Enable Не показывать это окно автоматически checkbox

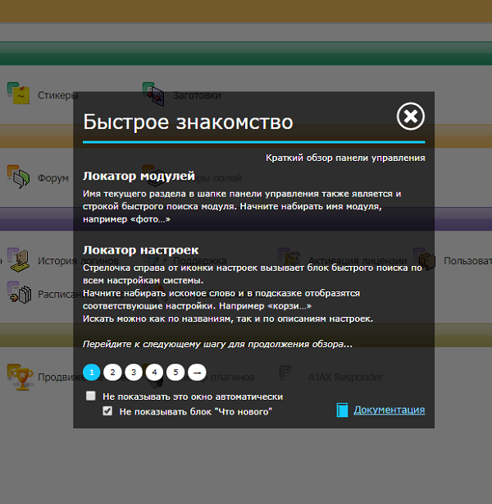point(91,396)
